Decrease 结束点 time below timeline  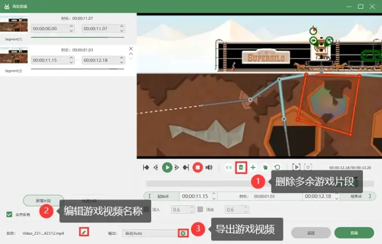point(336,198)
